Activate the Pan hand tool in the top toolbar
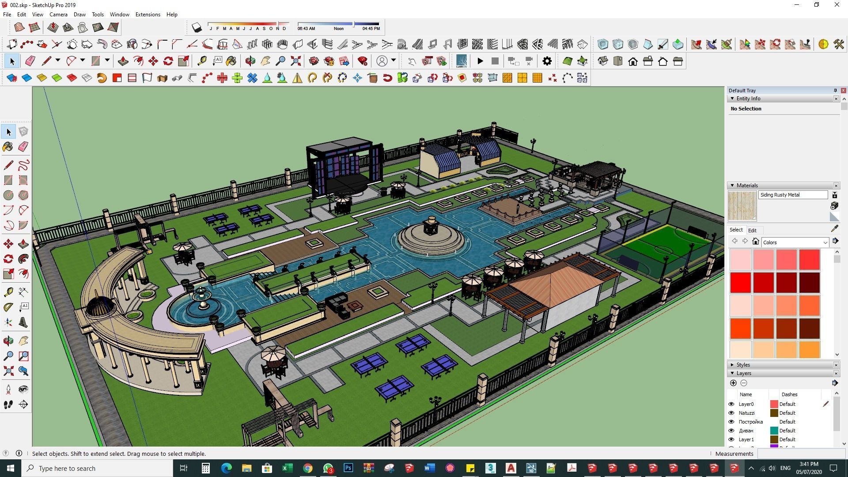Screen dimensions: 848x477 pyautogui.click(x=265, y=61)
